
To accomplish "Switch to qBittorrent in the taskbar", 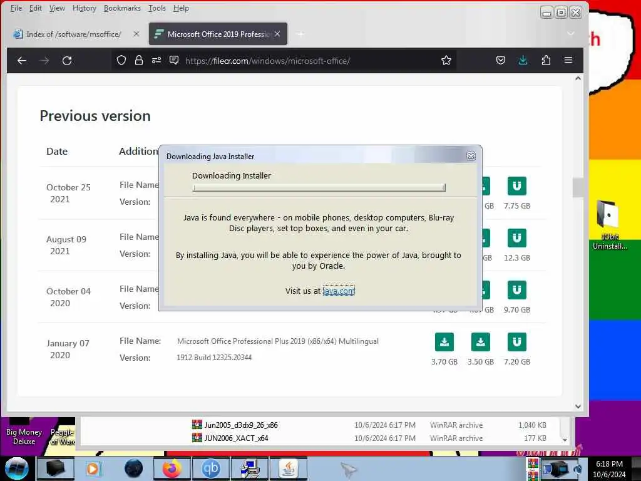I will (x=210, y=468).
